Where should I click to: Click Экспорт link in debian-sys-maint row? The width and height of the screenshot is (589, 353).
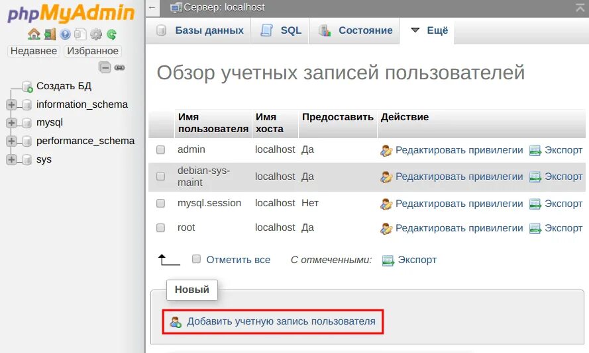563,176
